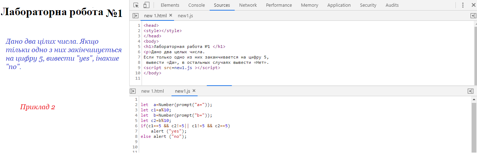The image size is (477, 154).
Task: Select new 1.html file tab in lower pane
Action: tap(153, 91)
